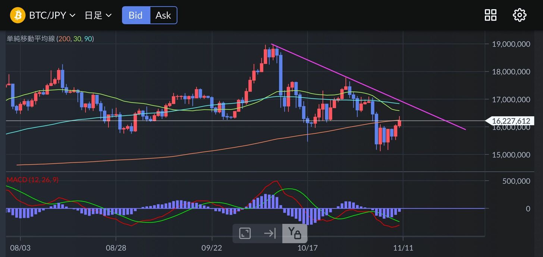Switch price display to Bid
Screen dimensions: 543x257
pos(136,15)
